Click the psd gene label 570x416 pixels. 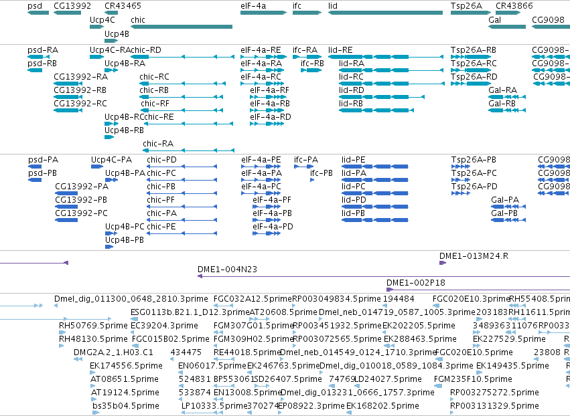(35, 6)
